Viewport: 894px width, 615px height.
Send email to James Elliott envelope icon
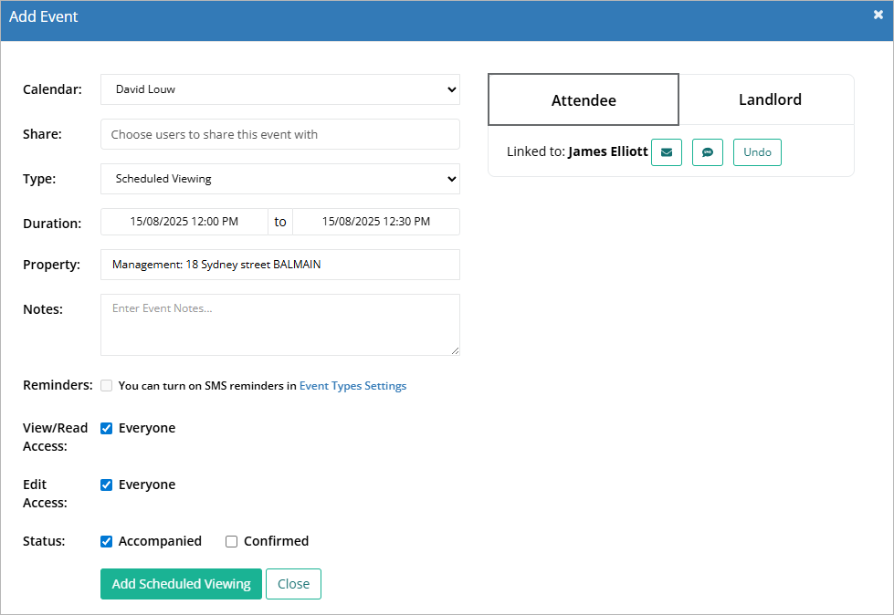[x=667, y=152]
